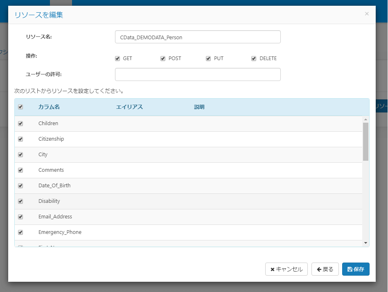Screen dimensions: 388x292
Task: Toggle the select-all columns header checkbox
Action: (20, 107)
